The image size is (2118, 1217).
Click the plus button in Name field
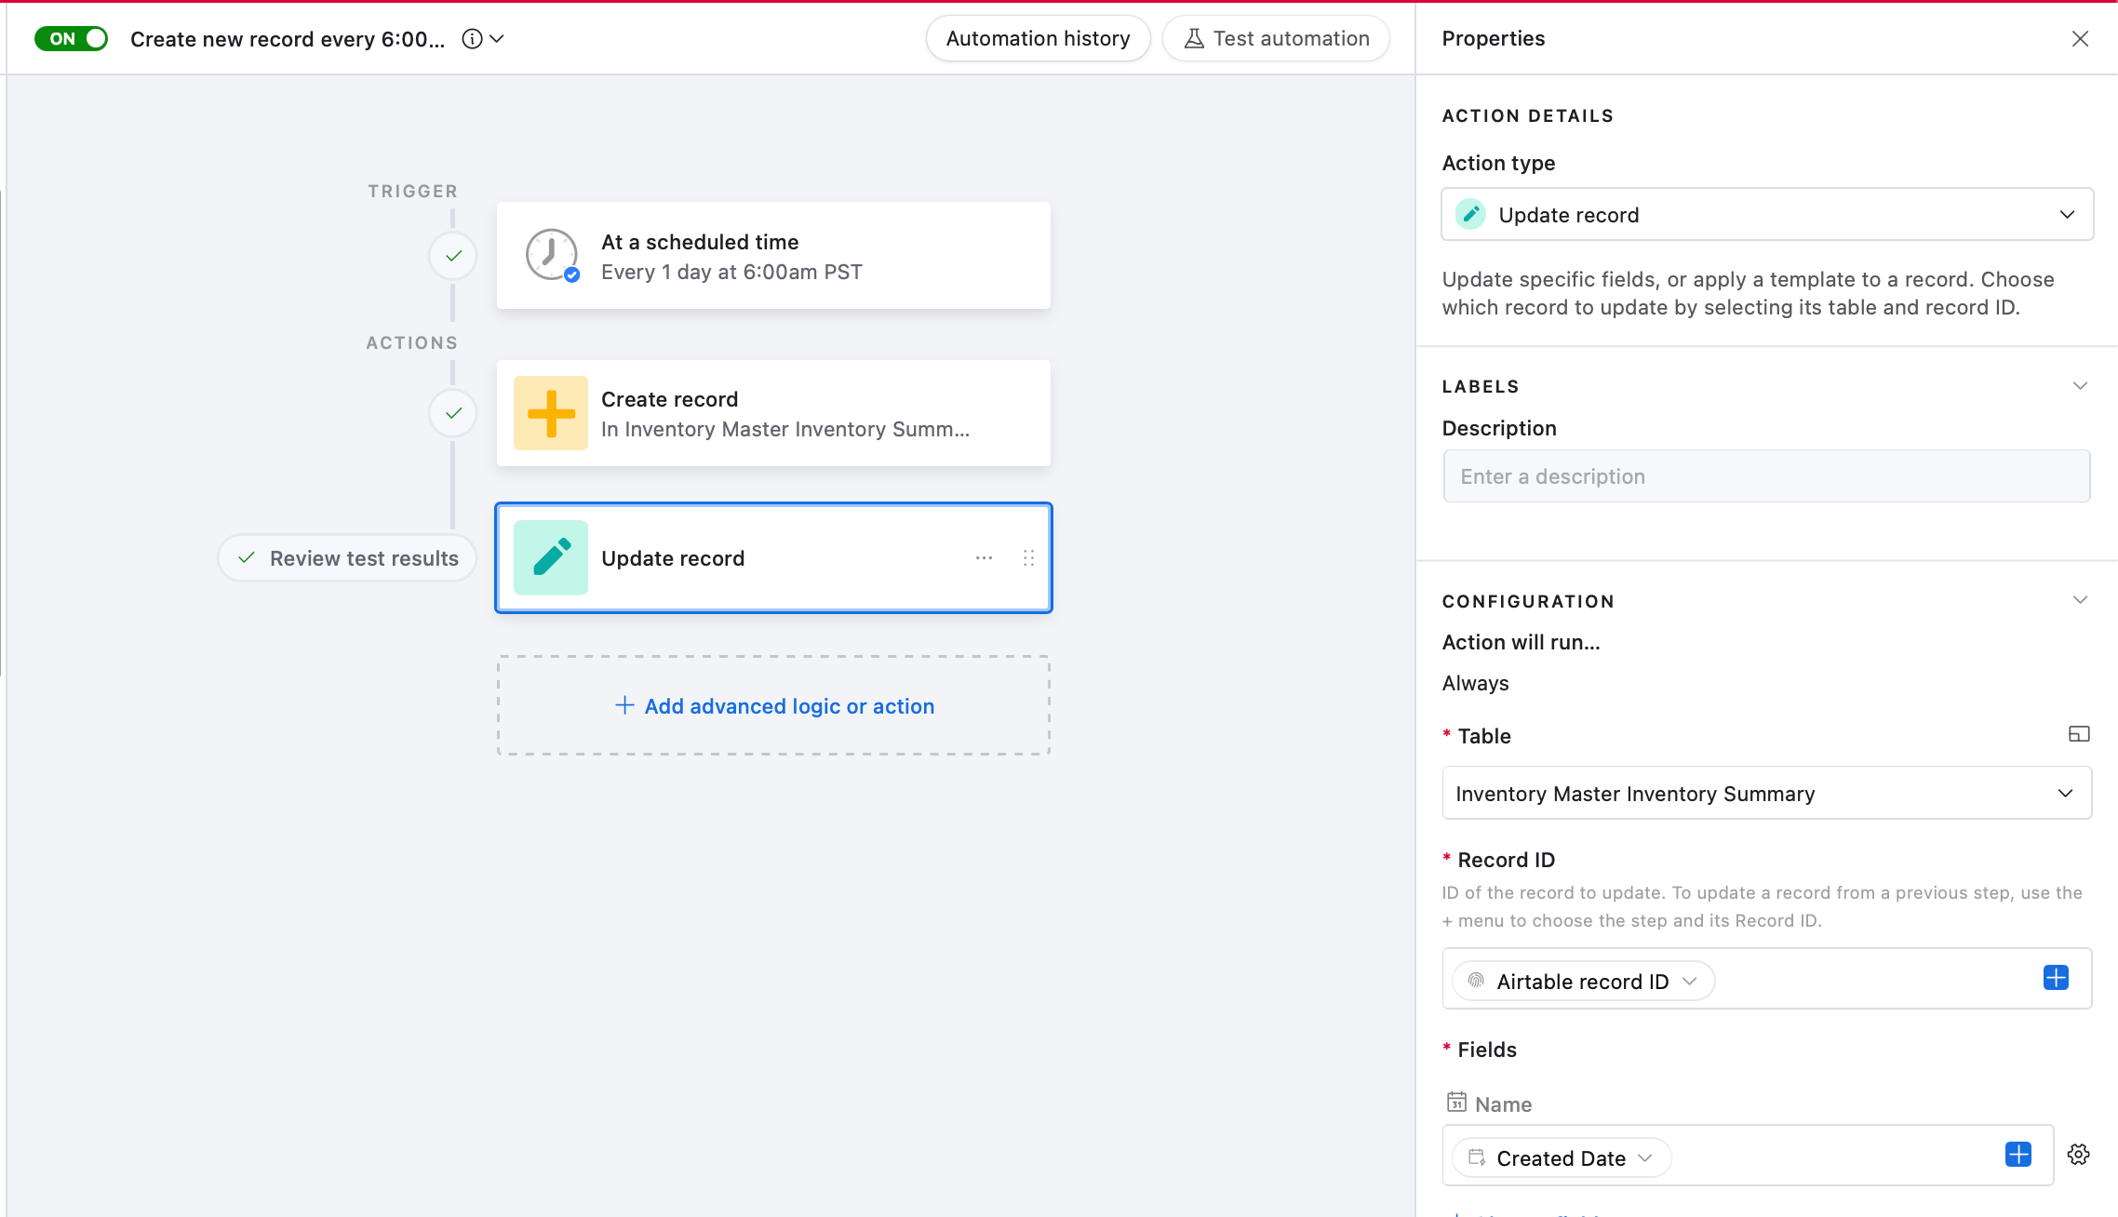pos(2017,1155)
